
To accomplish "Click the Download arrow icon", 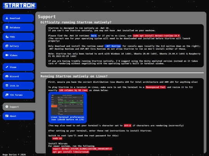I will [x=7, y=18].
